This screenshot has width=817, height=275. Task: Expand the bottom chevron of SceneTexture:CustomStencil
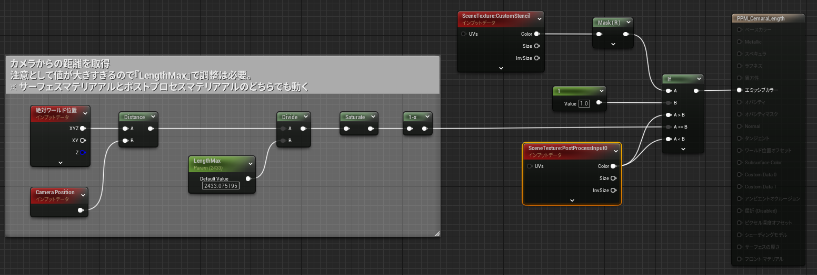pyautogui.click(x=501, y=68)
